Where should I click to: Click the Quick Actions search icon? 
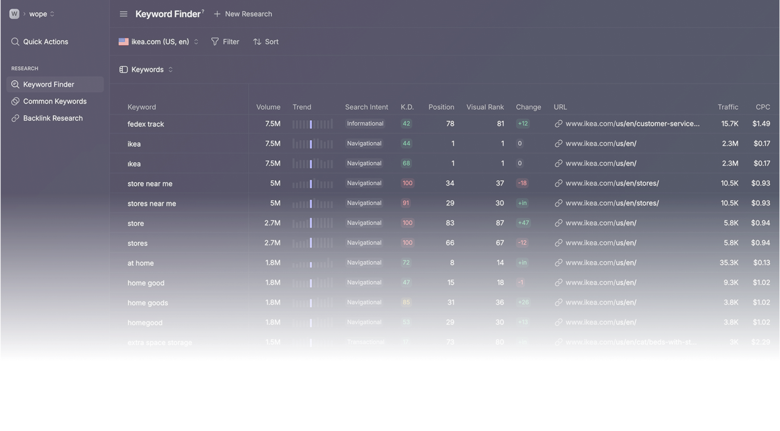pos(15,42)
